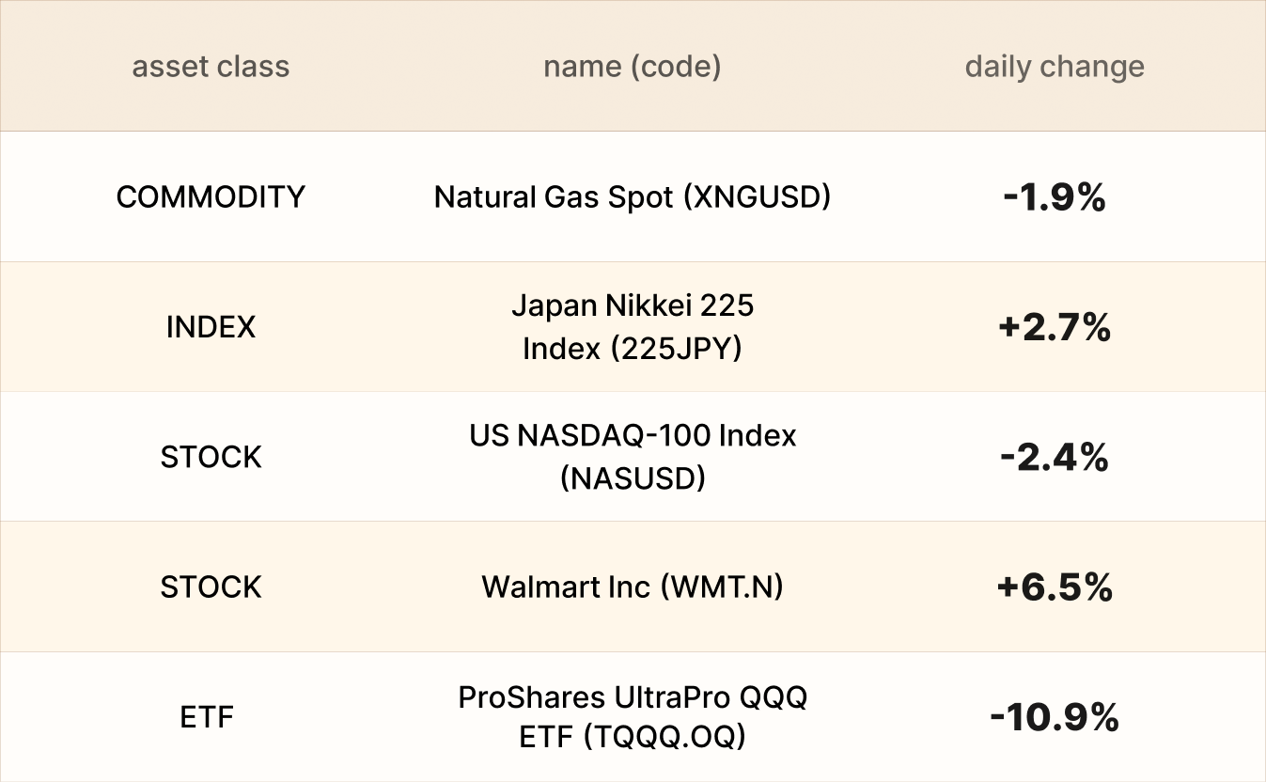Sort by the daily change header
Image resolution: width=1266 pixels, height=782 pixels.
point(1054,67)
